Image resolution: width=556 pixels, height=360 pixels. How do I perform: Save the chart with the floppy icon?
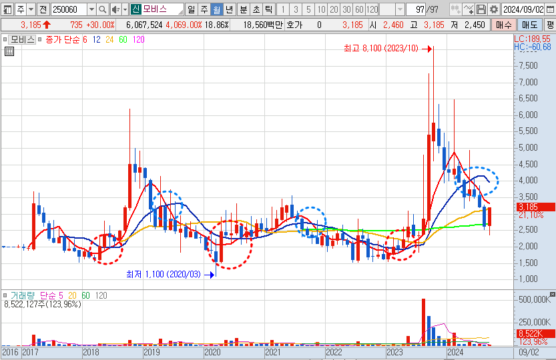(x=481, y=9)
